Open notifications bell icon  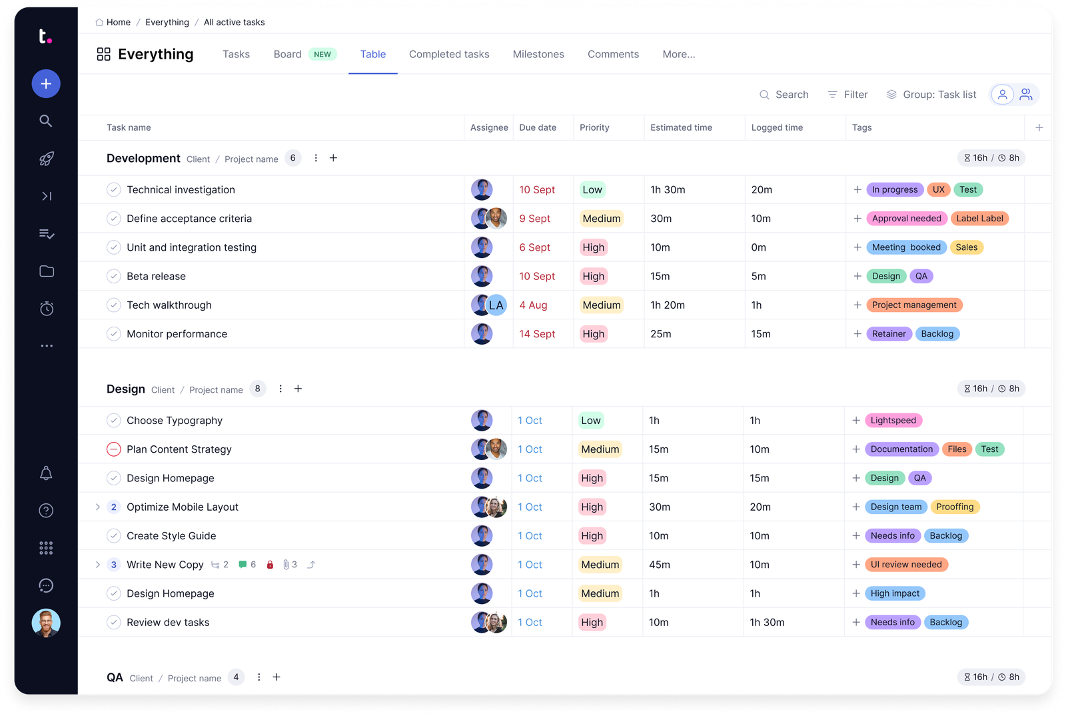(x=46, y=473)
